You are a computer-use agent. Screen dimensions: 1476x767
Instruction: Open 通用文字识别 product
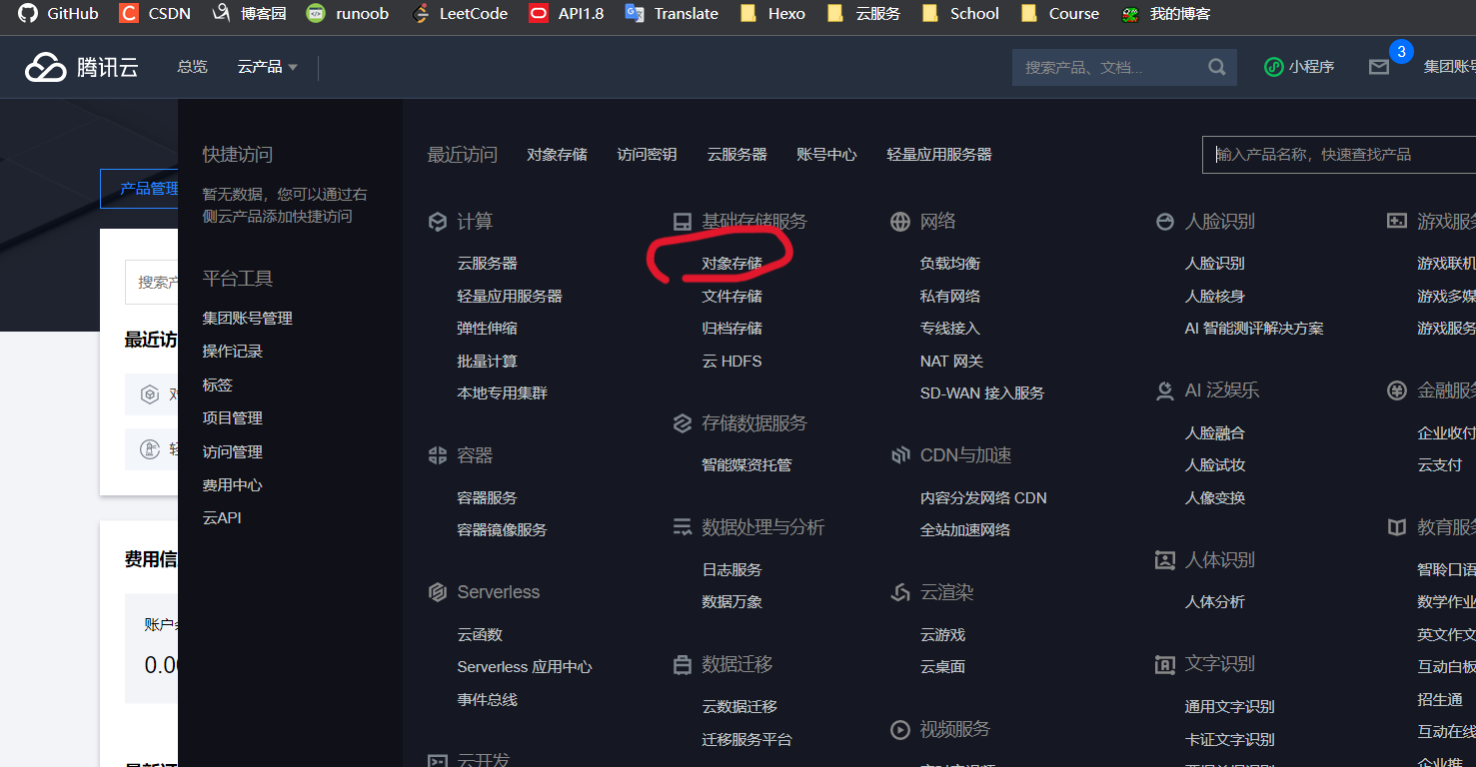tap(1229, 707)
